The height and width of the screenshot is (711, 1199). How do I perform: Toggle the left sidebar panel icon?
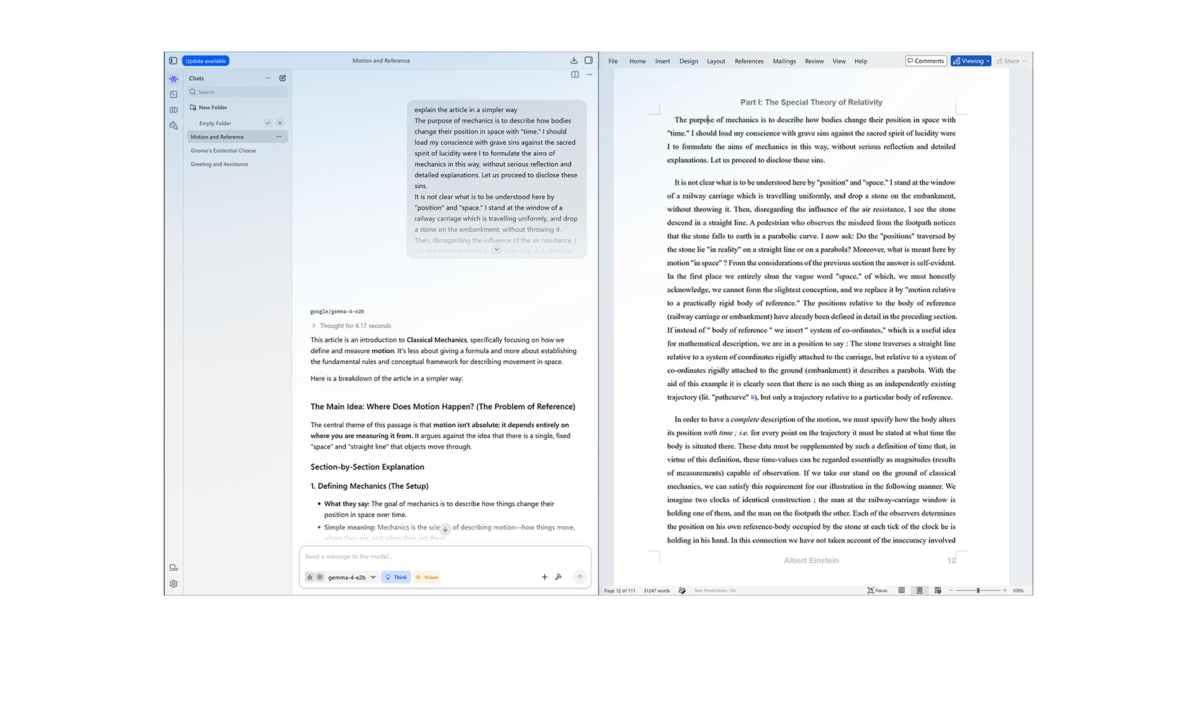coord(173,61)
